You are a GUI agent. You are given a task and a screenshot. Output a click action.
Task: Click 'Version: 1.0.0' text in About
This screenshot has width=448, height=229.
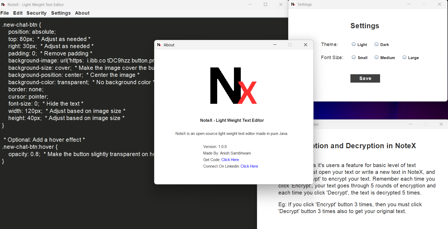tap(215, 147)
